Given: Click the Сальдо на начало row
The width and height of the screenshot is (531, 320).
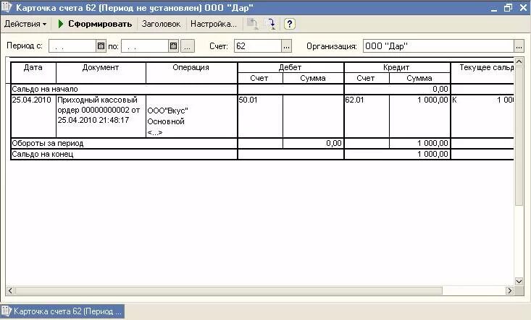Looking at the screenshot, I should (x=262, y=89).
